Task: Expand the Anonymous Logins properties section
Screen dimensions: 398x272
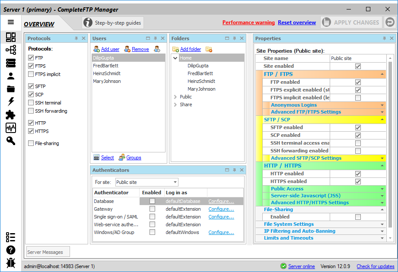Action: click(x=382, y=105)
